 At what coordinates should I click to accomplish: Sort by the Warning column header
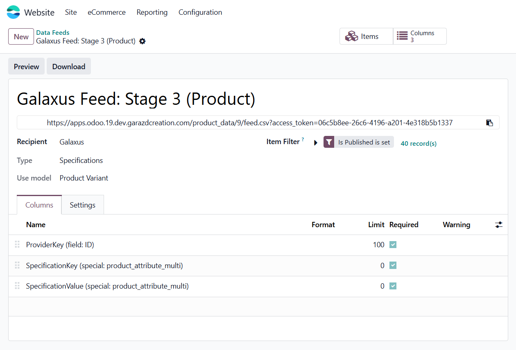coord(457,225)
